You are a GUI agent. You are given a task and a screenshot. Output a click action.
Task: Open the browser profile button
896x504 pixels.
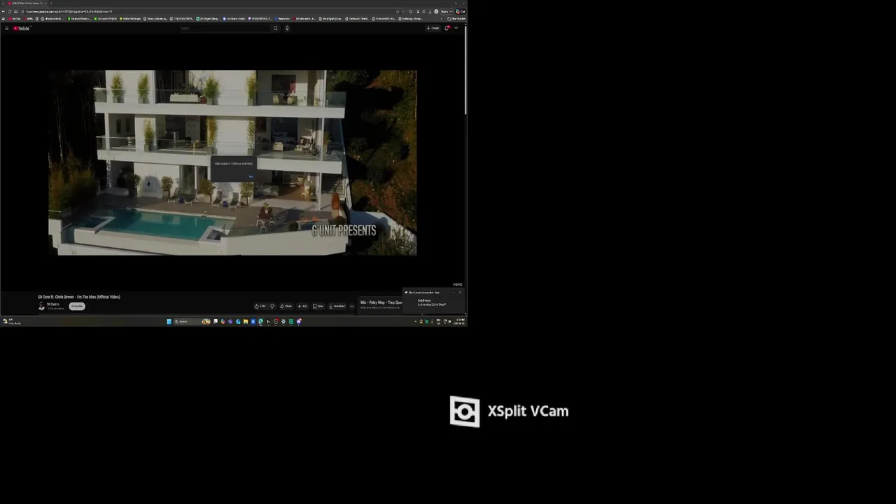click(436, 11)
